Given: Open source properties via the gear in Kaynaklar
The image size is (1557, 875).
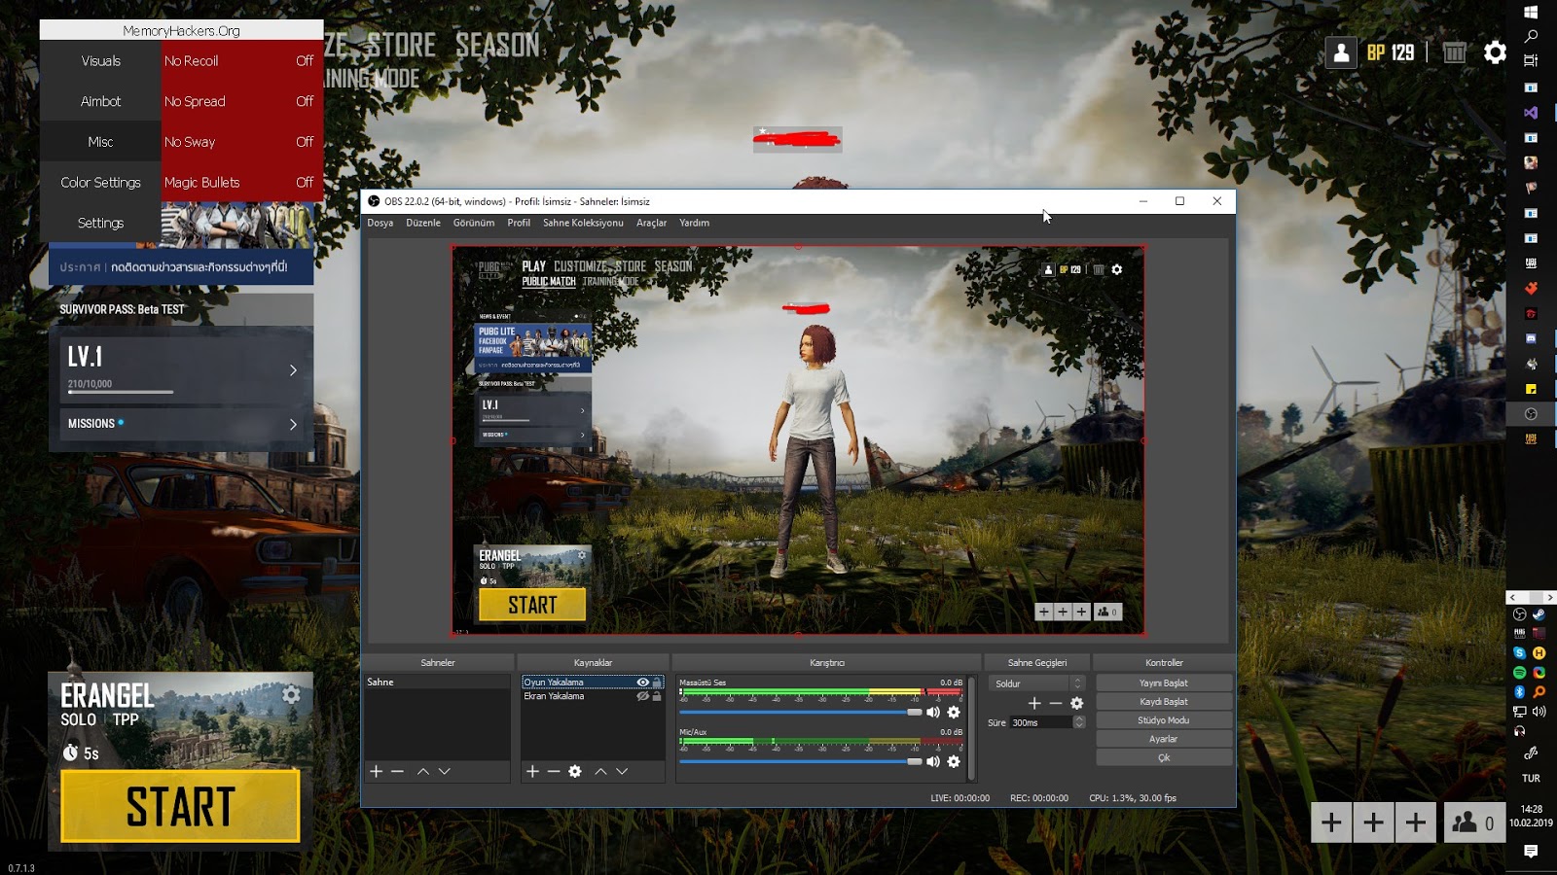Looking at the screenshot, I should coord(574,771).
